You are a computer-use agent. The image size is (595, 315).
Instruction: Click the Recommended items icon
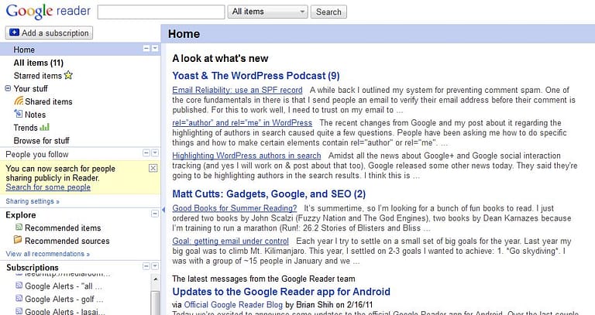point(19,227)
